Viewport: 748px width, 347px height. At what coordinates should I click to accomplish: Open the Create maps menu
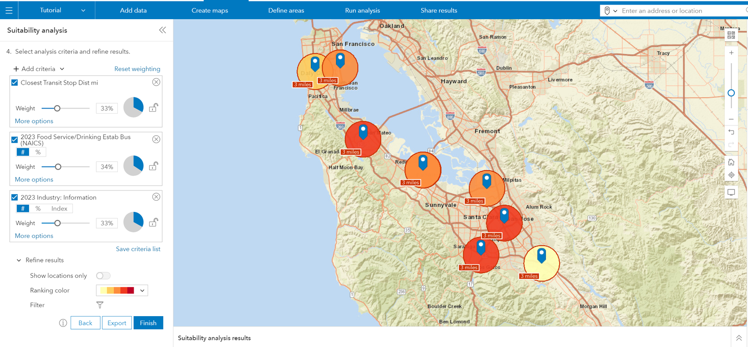209,10
